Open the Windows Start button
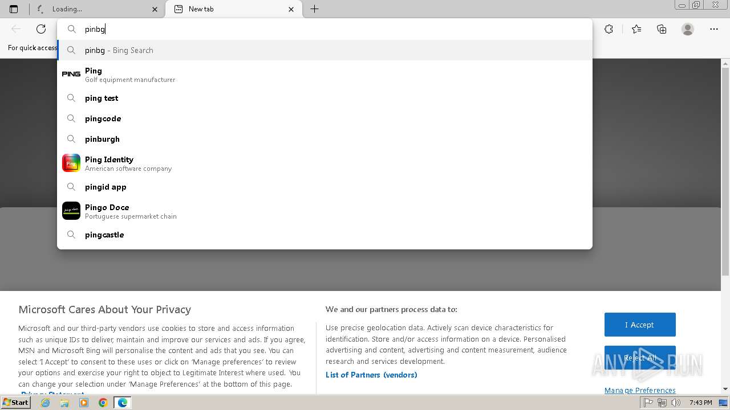The height and width of the screenshot is (410, 730). (16, 403)
